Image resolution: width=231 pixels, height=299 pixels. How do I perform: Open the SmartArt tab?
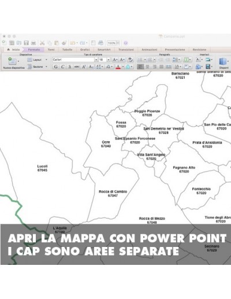pyautogui.click(x=104, y=50)
